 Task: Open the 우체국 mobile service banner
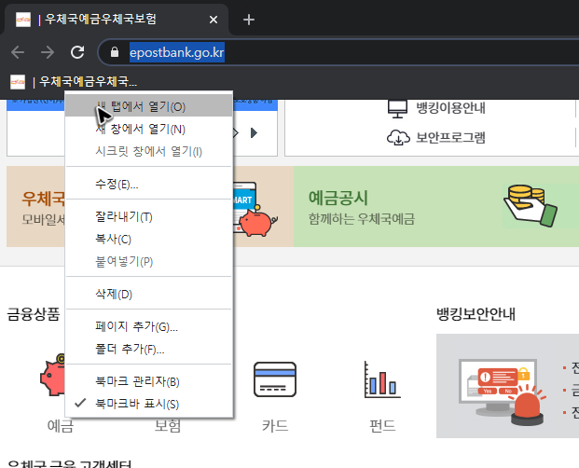click(35, 206)
